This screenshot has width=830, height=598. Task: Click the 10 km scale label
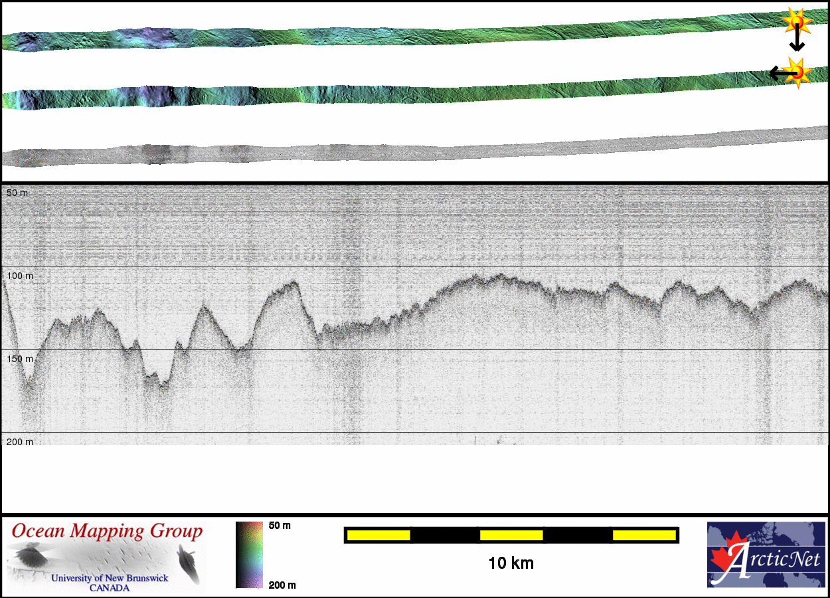tap(511, 563)
